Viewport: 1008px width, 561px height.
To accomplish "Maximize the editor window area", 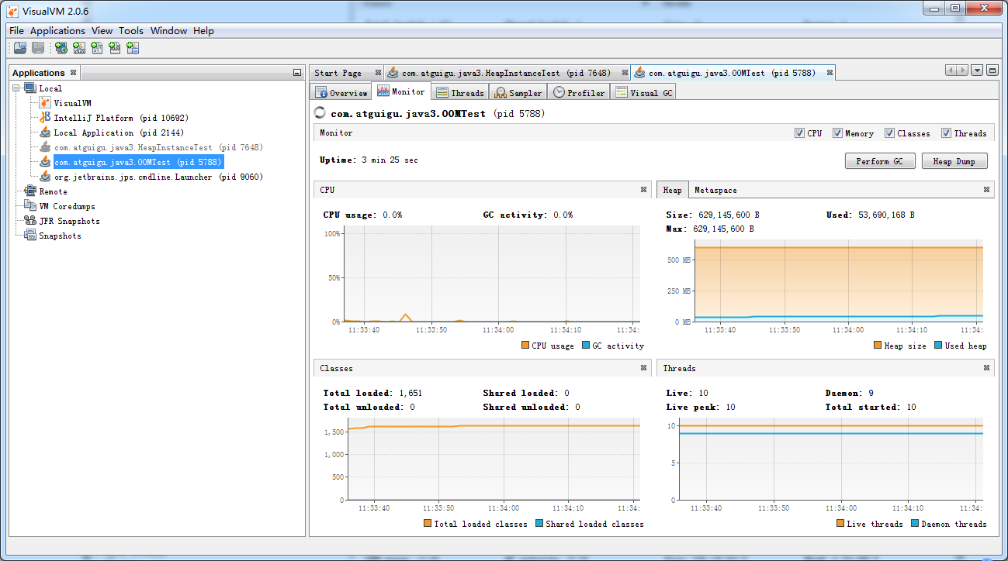I will pos(992,71).
